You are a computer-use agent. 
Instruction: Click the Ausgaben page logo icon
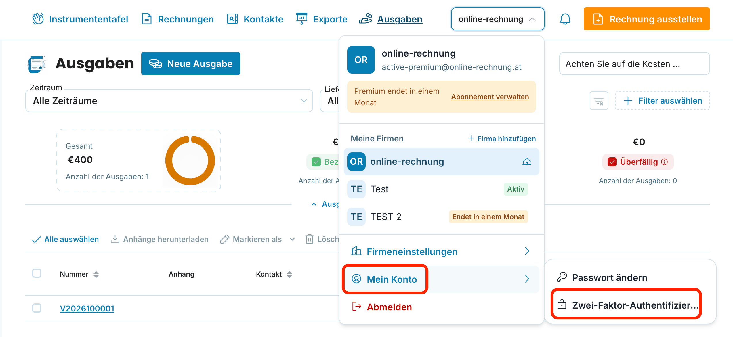[x=37, y=64]
